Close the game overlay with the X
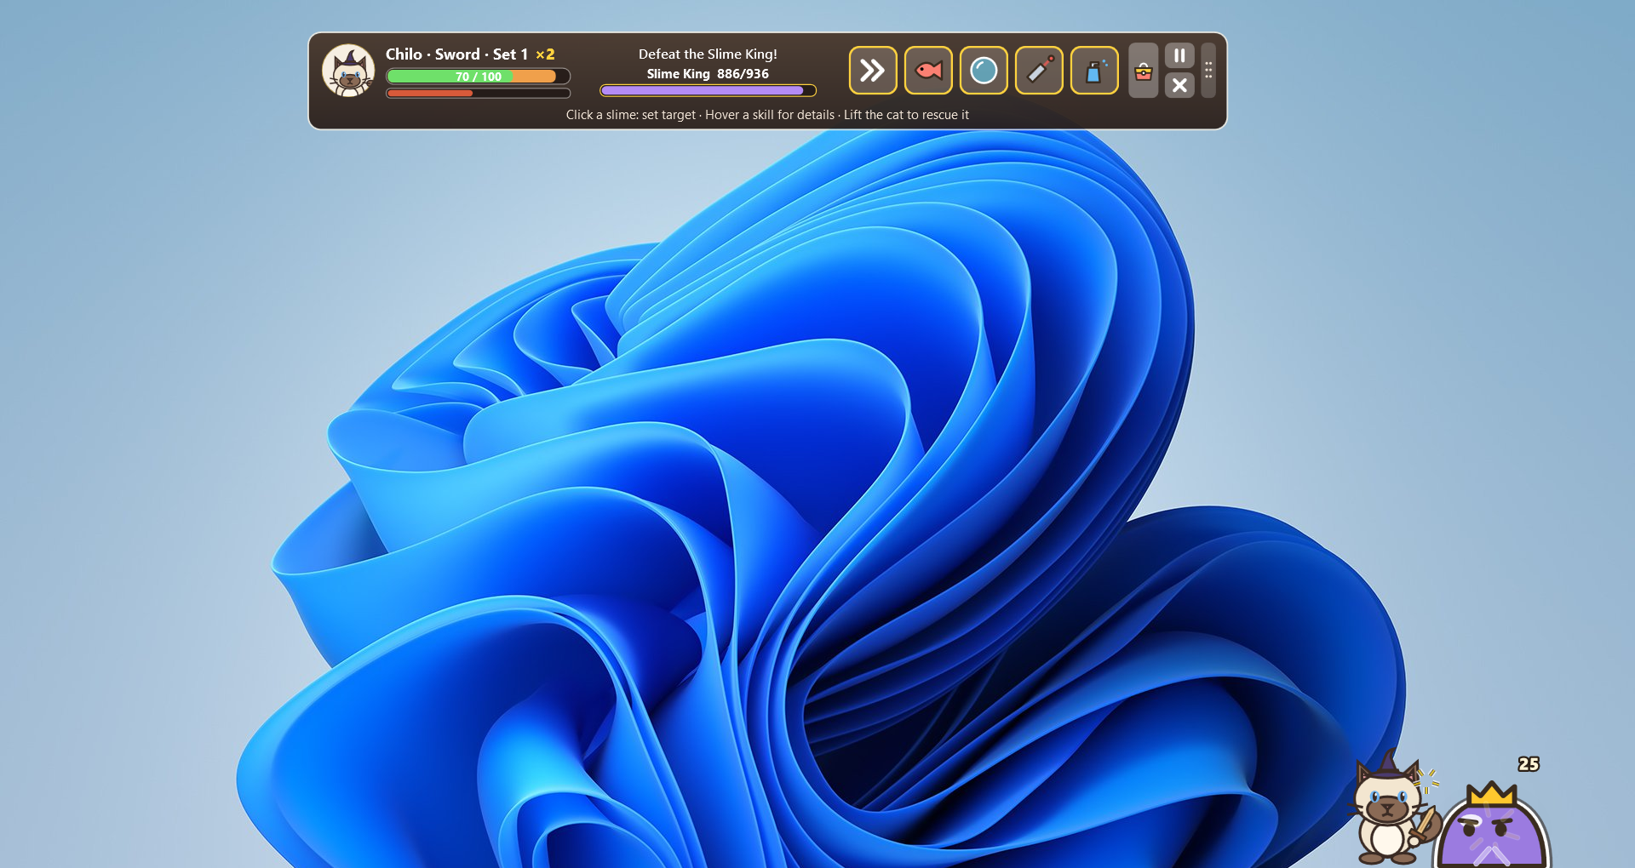Viewport: 1635px width, 868px height. point(1179,85)
